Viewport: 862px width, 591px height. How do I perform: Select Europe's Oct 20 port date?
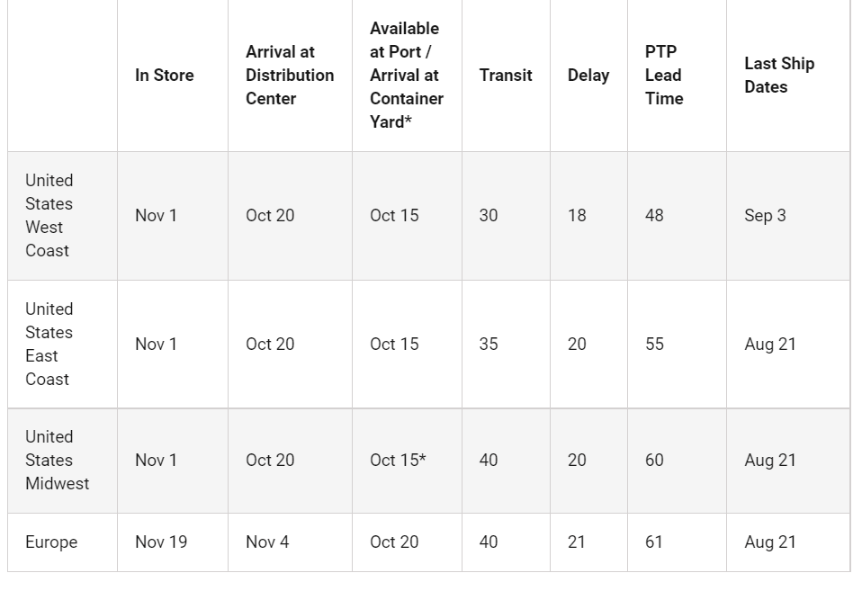pyautogui.click(x=394, y=542)
